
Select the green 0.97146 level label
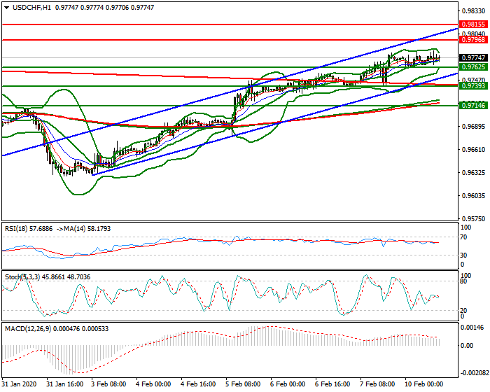pyautogui.click(x=474, y=105)
